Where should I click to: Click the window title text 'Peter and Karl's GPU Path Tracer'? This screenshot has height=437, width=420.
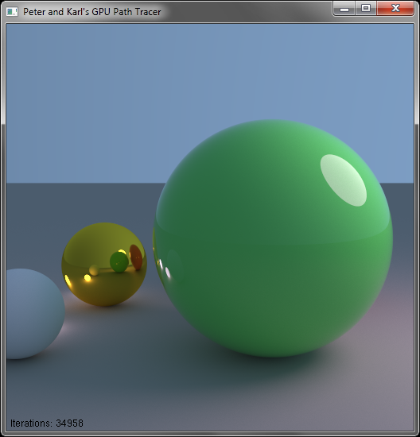(x=91, y=12)
